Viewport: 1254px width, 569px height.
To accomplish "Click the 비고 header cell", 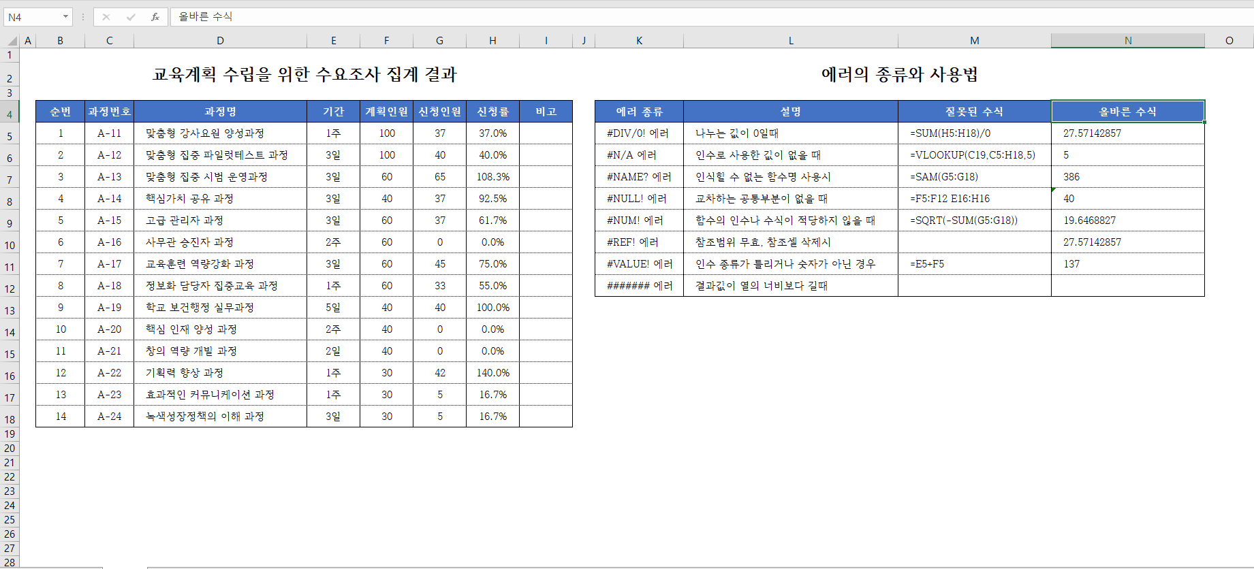I will (x=546, y=112).
